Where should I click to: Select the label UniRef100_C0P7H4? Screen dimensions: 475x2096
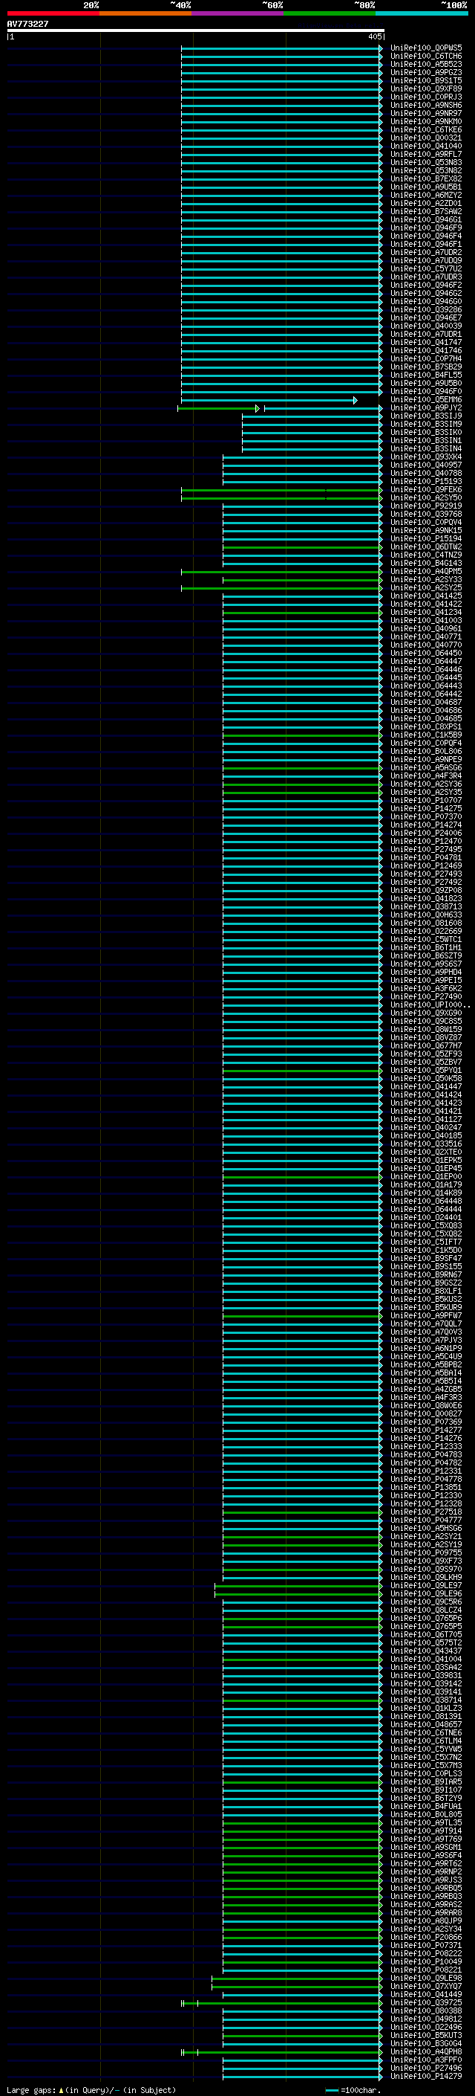(x=426, y=358)
